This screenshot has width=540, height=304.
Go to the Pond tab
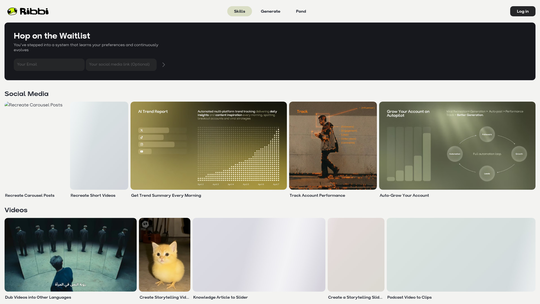pos(301,11)
